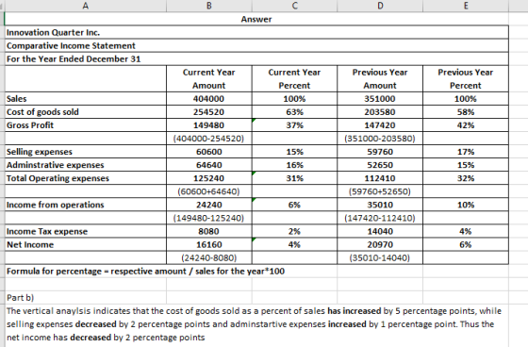Select column C header
528x347 pixels.
294,6
